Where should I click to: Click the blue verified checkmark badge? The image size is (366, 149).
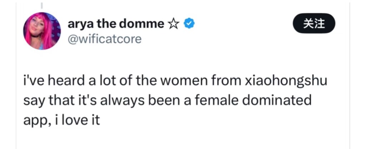click(189, 24)
